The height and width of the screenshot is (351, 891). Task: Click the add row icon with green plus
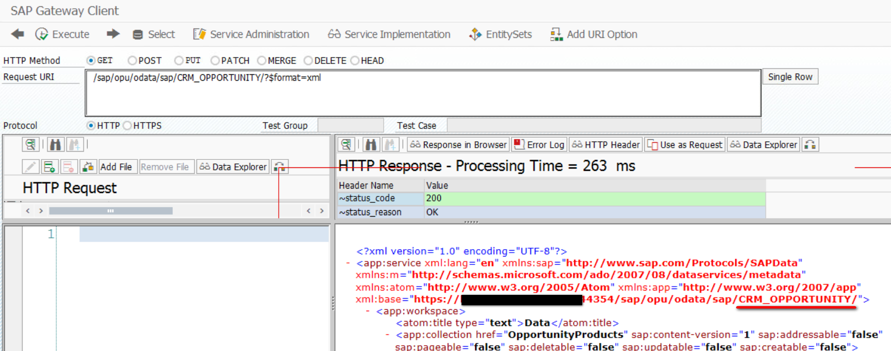pyautogui.click(x=49, y=167)
